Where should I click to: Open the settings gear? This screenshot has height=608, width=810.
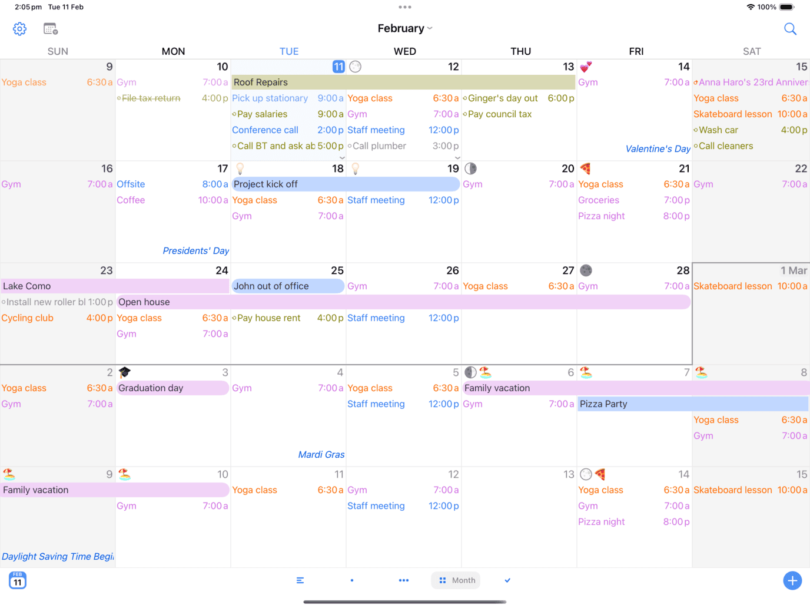[x=19, y=28]
